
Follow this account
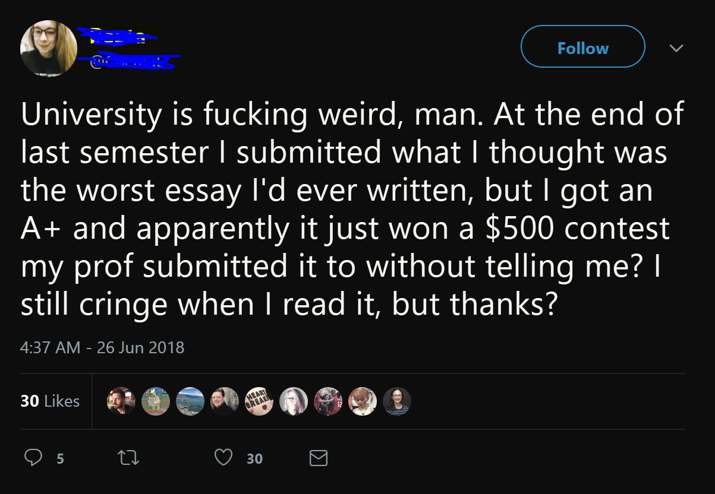click(x=582, y=47)
